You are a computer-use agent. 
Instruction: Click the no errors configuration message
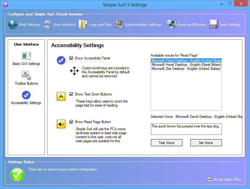coord(63,169)
